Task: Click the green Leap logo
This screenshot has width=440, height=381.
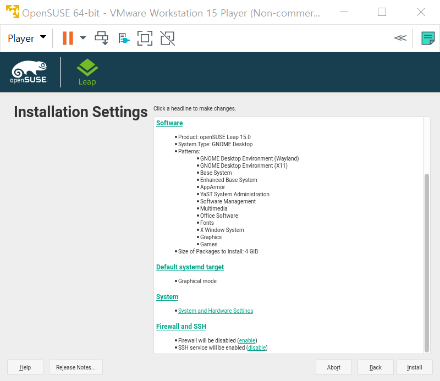Action: [87, 72]
